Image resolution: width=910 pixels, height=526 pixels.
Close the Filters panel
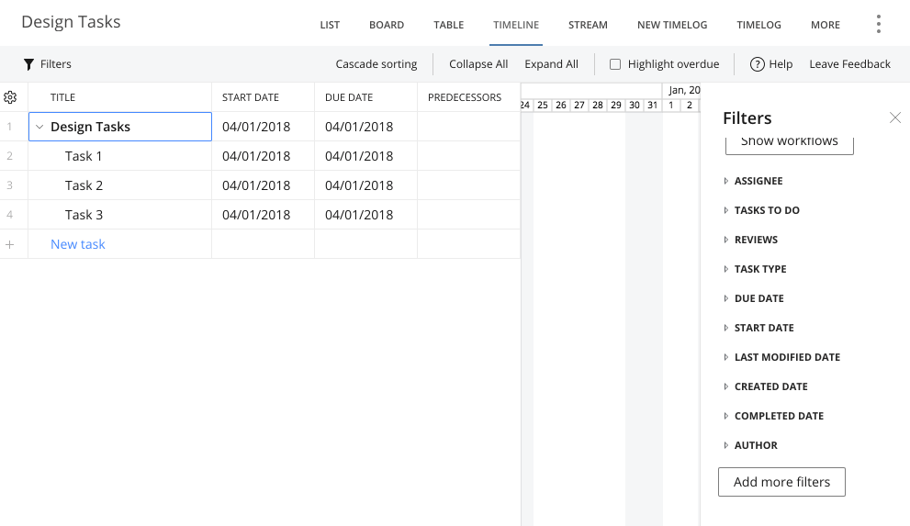(x=895, y=118)
